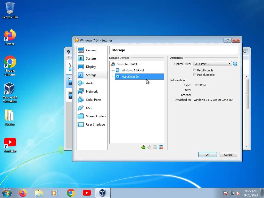Click the add attachment green plus icon
This screenshot has width=264, height=198.
click(143, 147)
